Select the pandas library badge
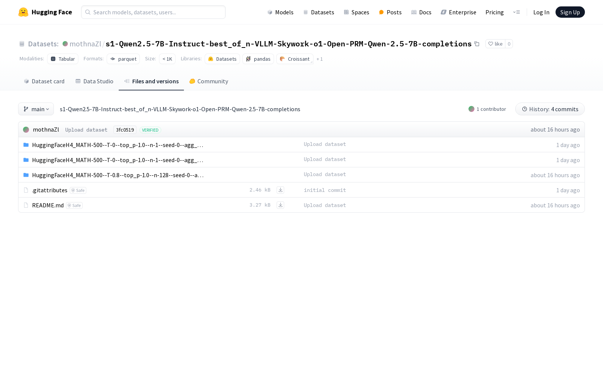 (258, 59)
